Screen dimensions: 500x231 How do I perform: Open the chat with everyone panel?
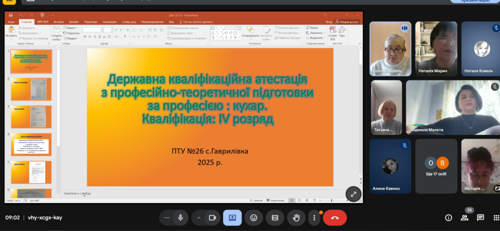tap(480, 217)
